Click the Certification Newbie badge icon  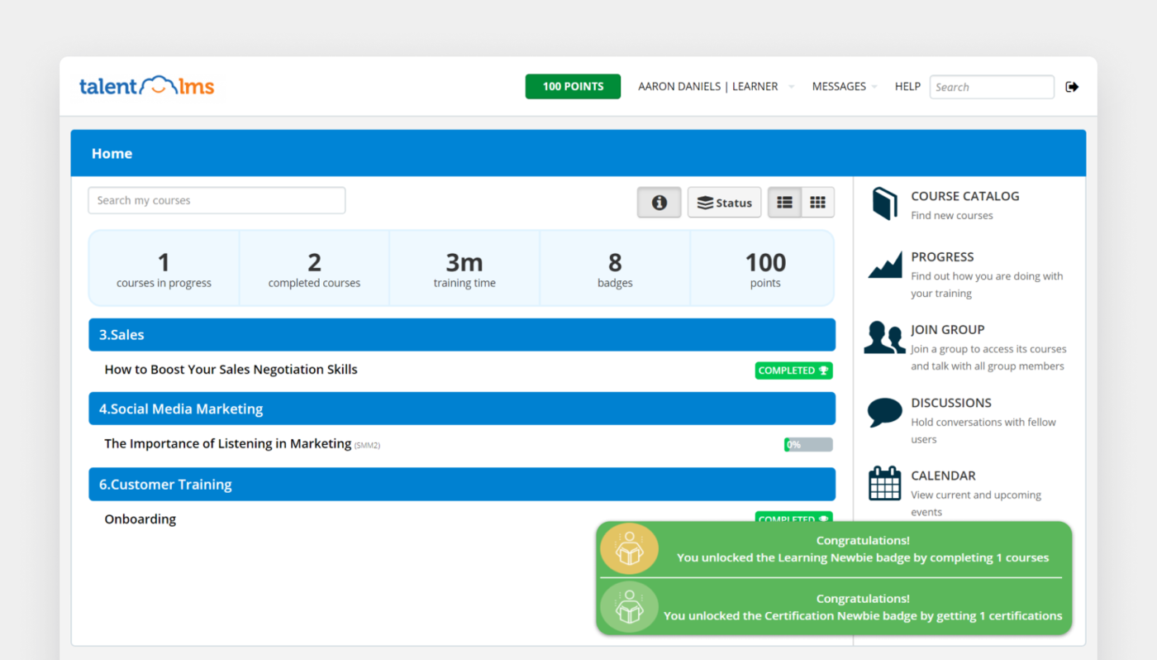click(x=629, y=607)
